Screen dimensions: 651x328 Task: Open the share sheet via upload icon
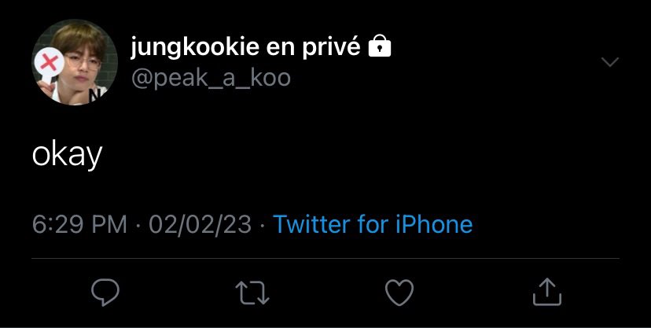[x=546, y=292]
